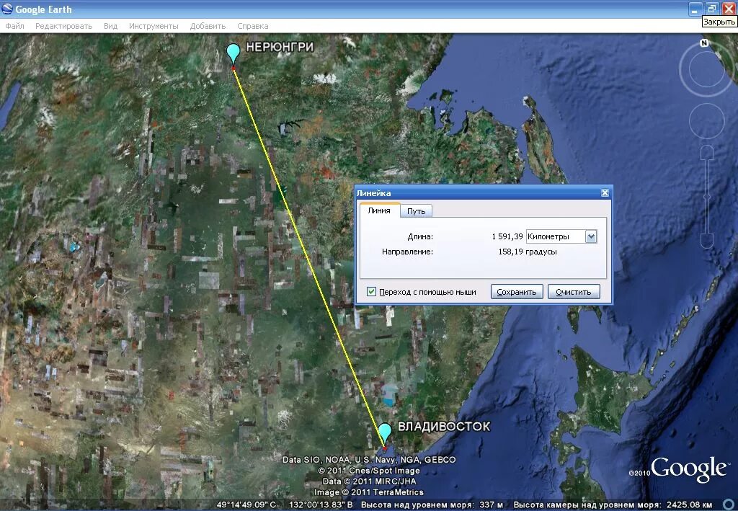Click the look-around compass ring
The image size is (738, 511).
point(706,70)
